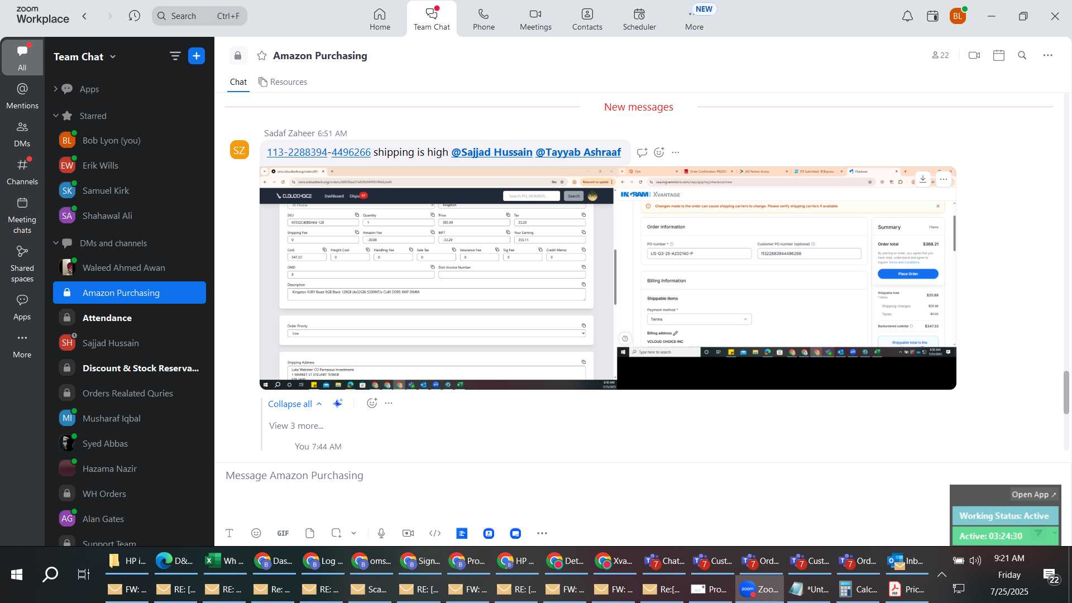This screenshot has height=603, width=1072.
Task: Click the chat vertical scrollbar
Action: [x=1066, y=393]
